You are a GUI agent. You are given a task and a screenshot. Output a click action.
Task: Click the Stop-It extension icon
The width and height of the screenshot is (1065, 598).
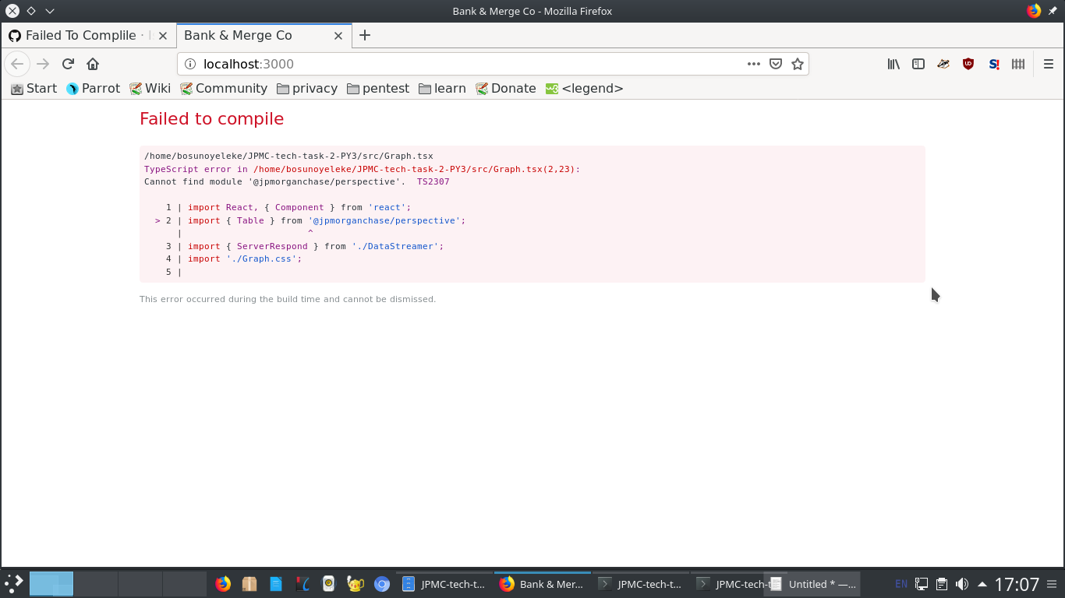click(x=994, y=64)
